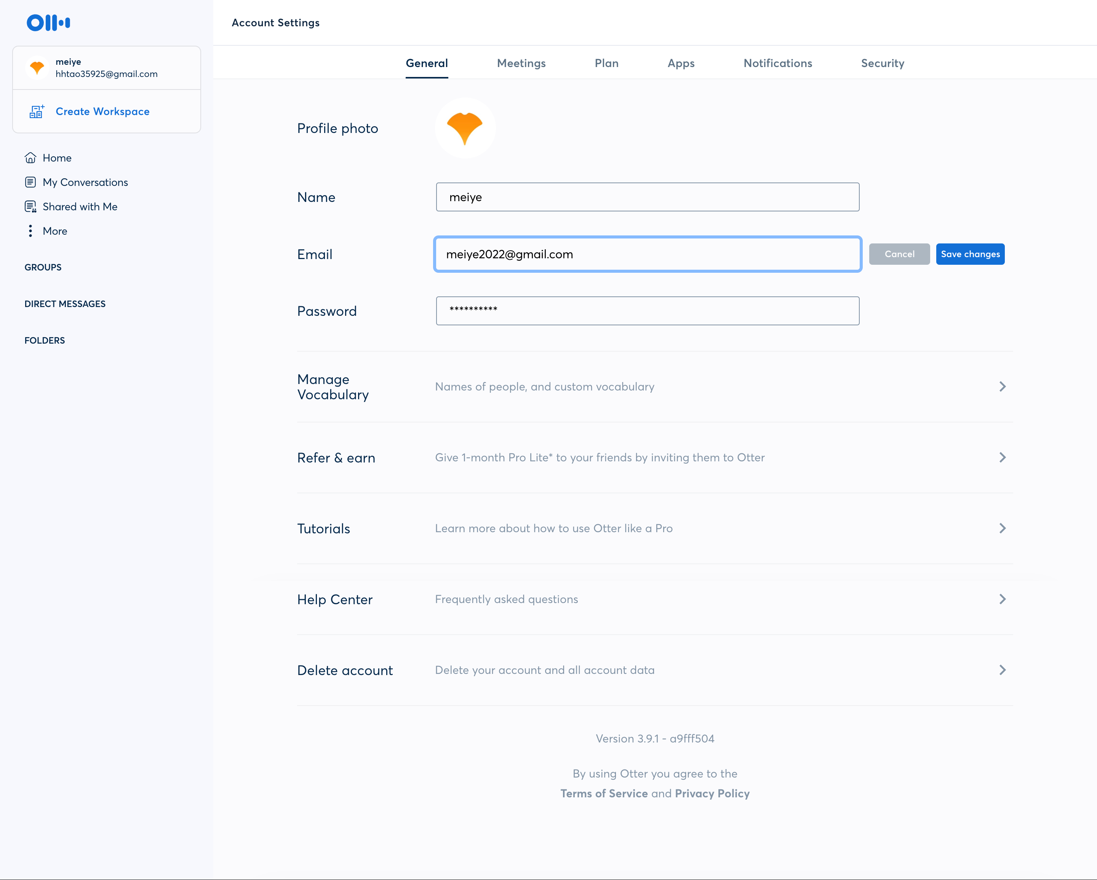Viewport: 1097px width, 880px height.
Task: Click Save changes button
Action: (970, 254)
